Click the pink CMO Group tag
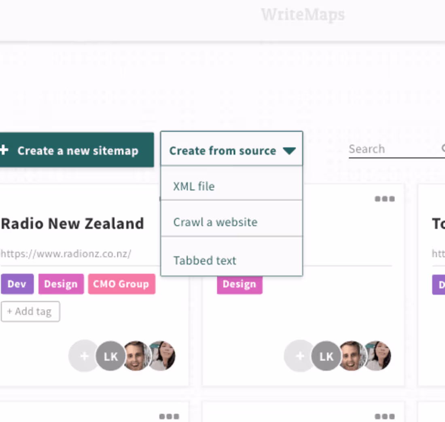The width and height of the screenshot is (445, 422). pos(121,284)
